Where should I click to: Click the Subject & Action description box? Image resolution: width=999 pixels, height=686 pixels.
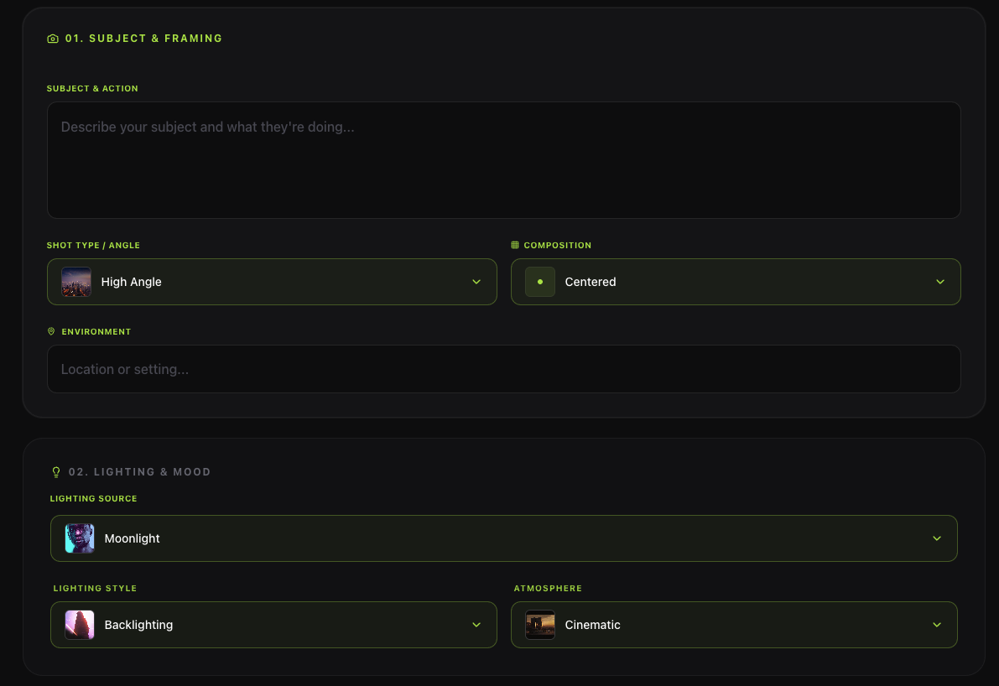tap(503, 159)
